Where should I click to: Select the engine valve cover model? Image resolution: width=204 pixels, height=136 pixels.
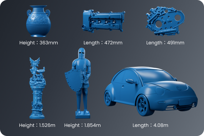point(103,21)
